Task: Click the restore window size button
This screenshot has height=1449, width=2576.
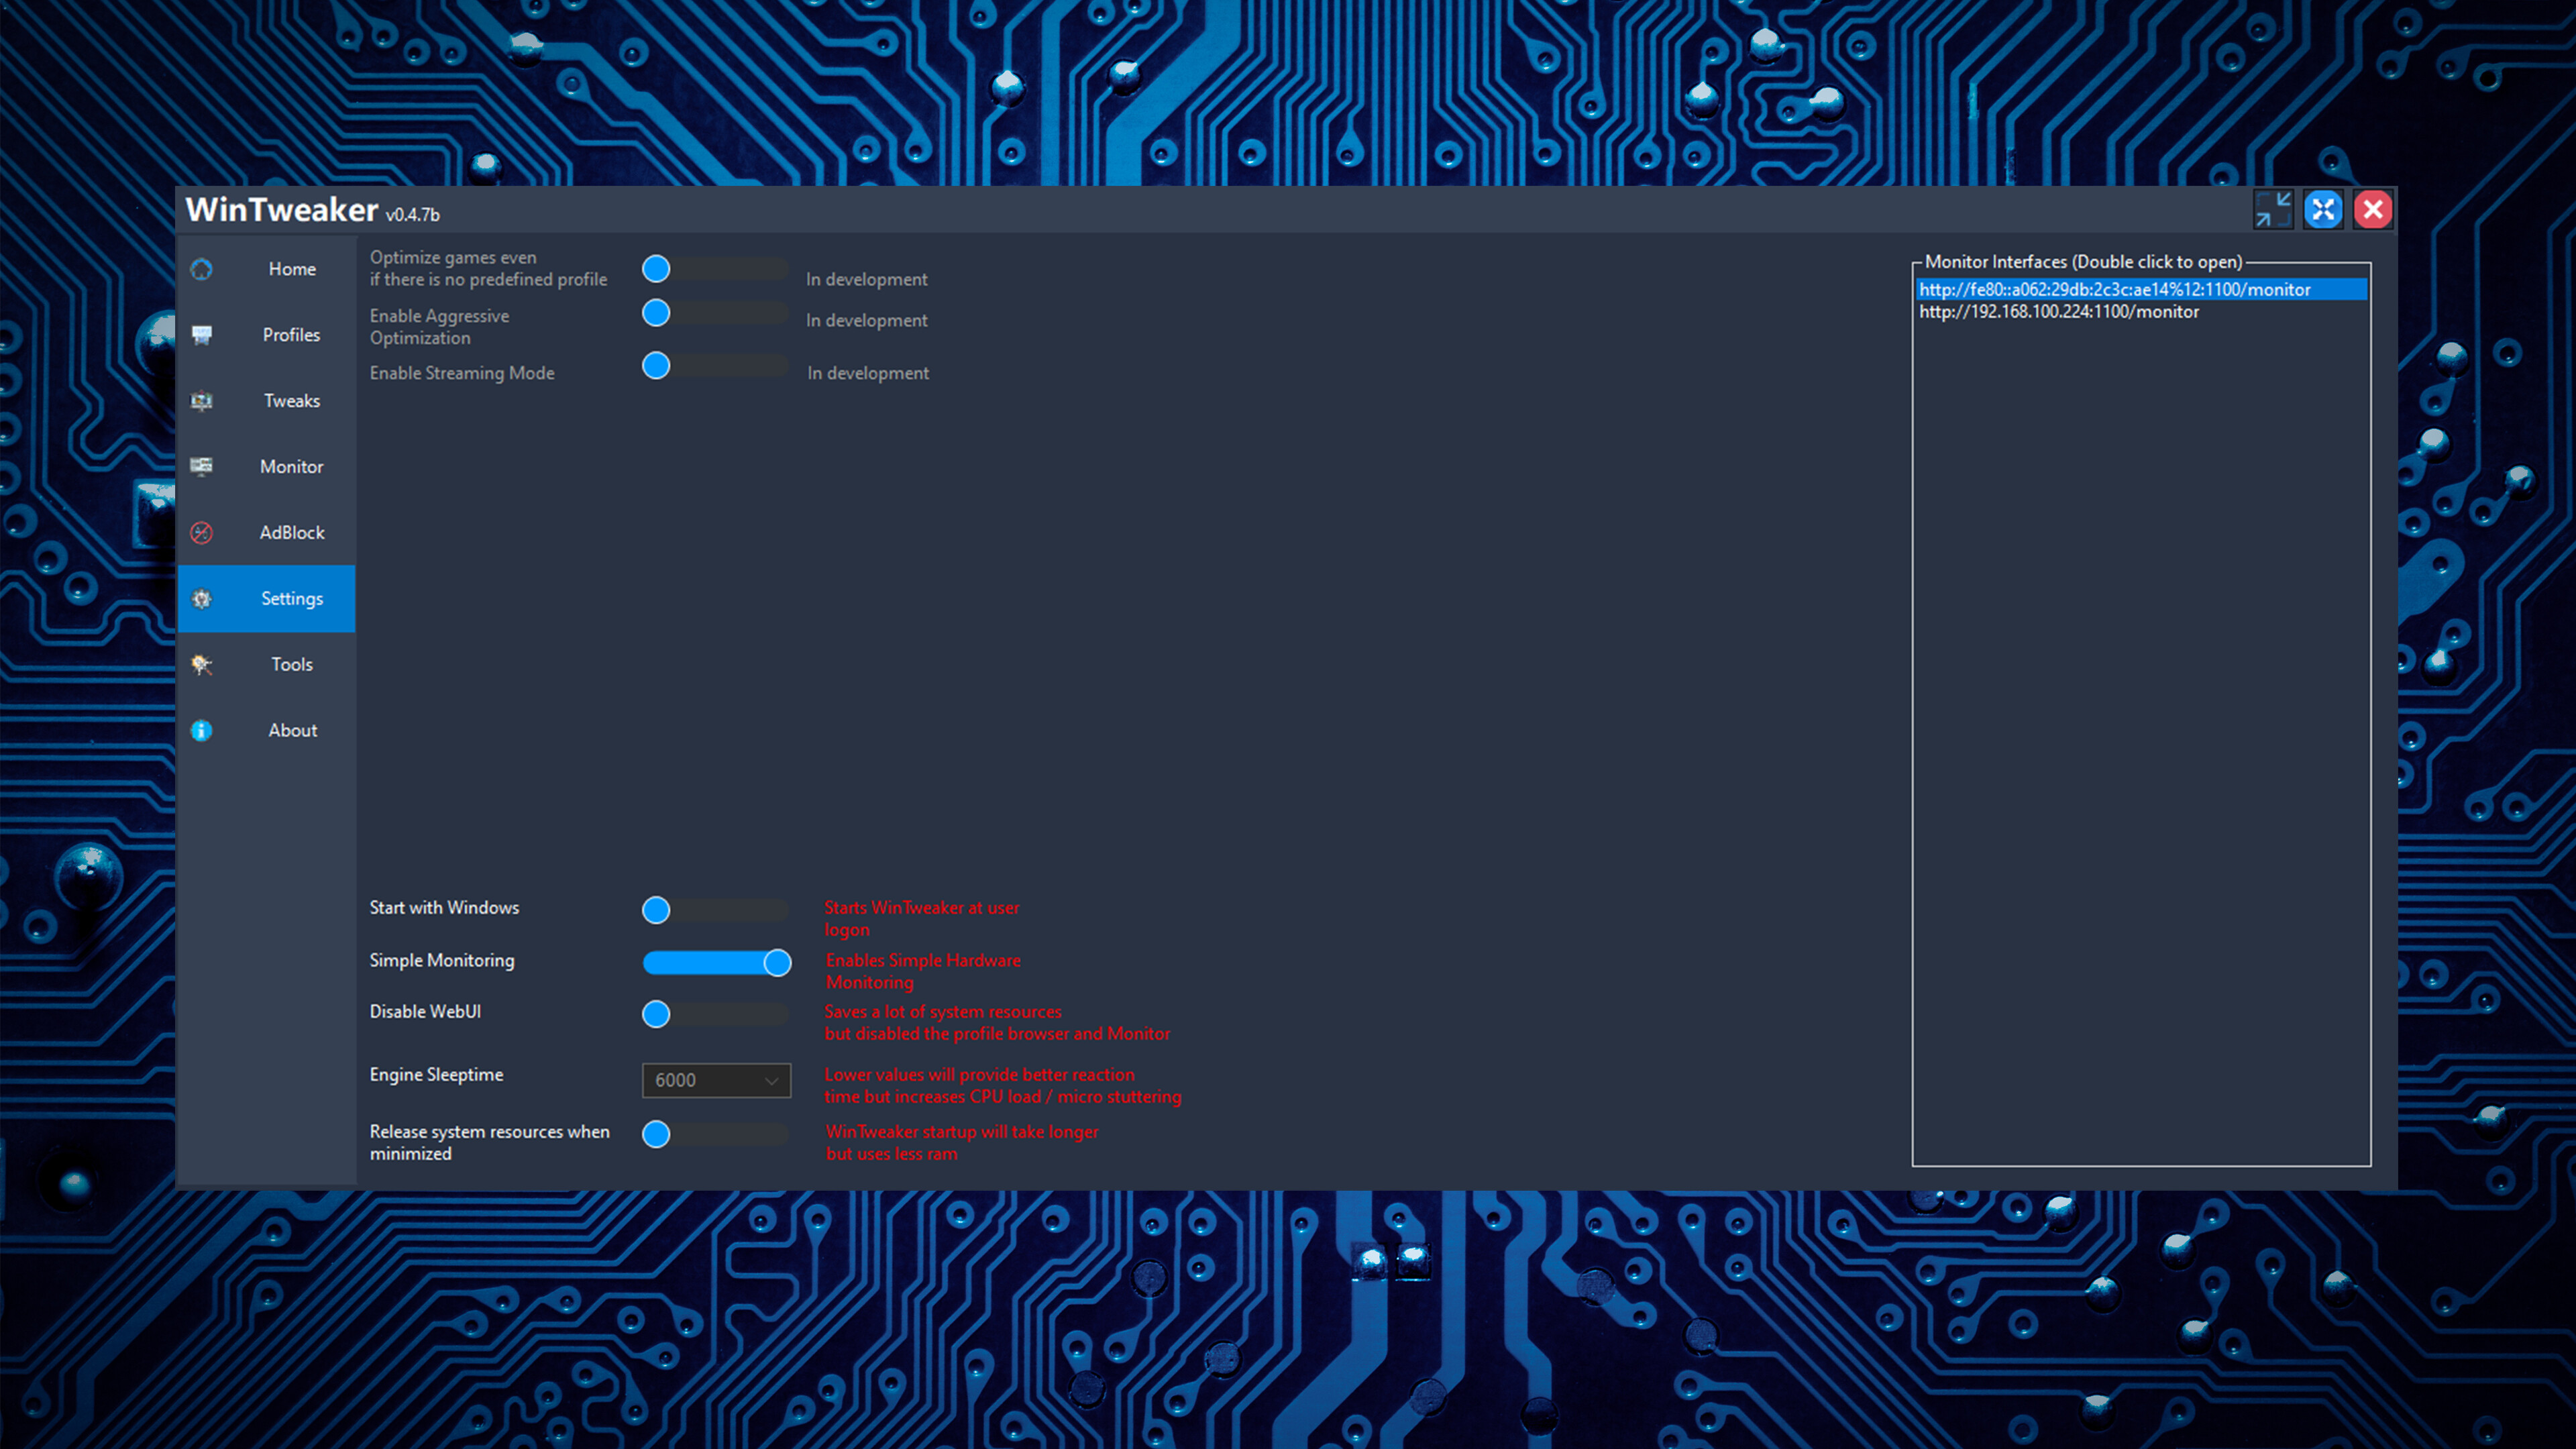Action: coord(2273,210)
